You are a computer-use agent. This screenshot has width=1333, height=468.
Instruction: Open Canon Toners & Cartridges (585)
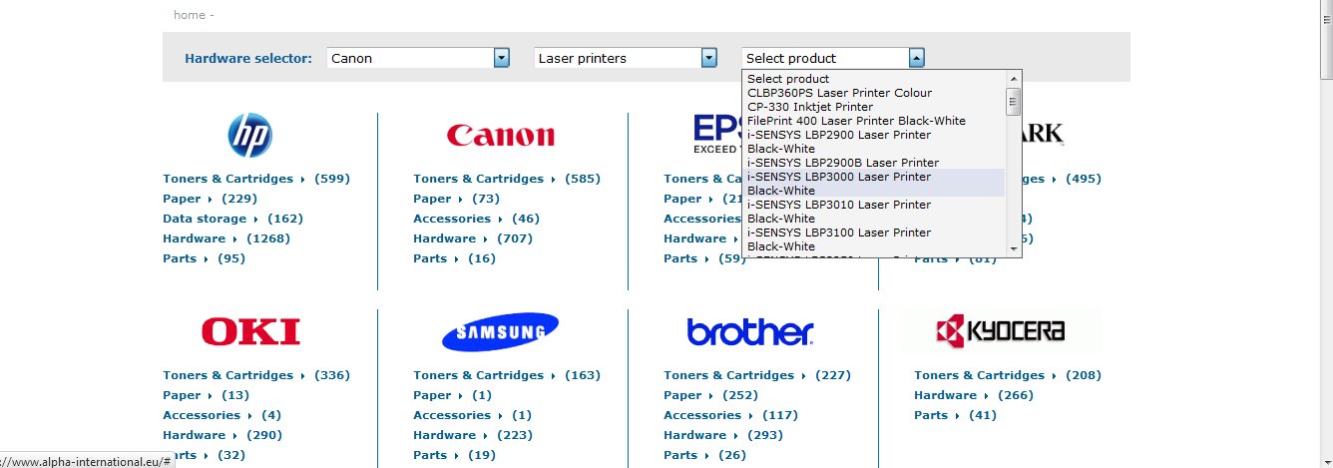tap(507, 179)
